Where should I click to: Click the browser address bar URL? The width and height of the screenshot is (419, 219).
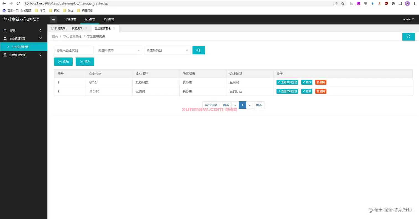(69, 4)
